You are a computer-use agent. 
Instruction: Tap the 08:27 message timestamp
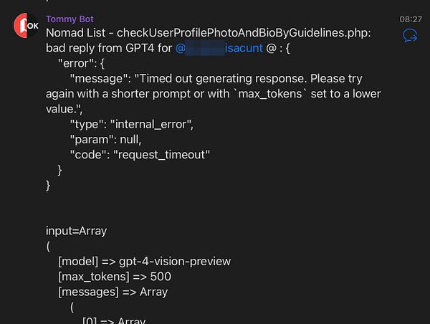point(411,19)
